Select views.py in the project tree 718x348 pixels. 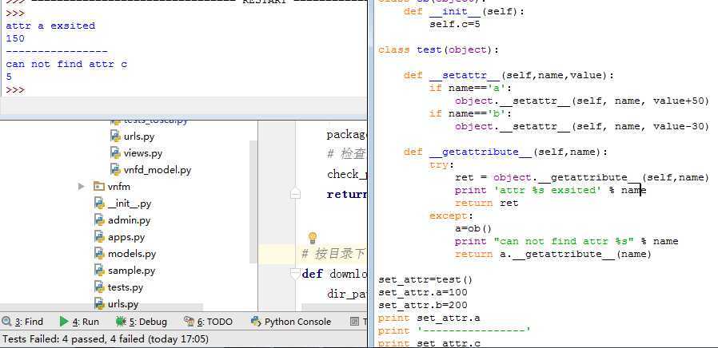(143, 153)
